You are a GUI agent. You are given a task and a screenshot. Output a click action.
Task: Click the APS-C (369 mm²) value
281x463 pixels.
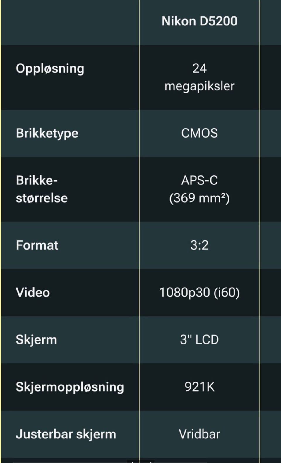click(x=199, y=189)
